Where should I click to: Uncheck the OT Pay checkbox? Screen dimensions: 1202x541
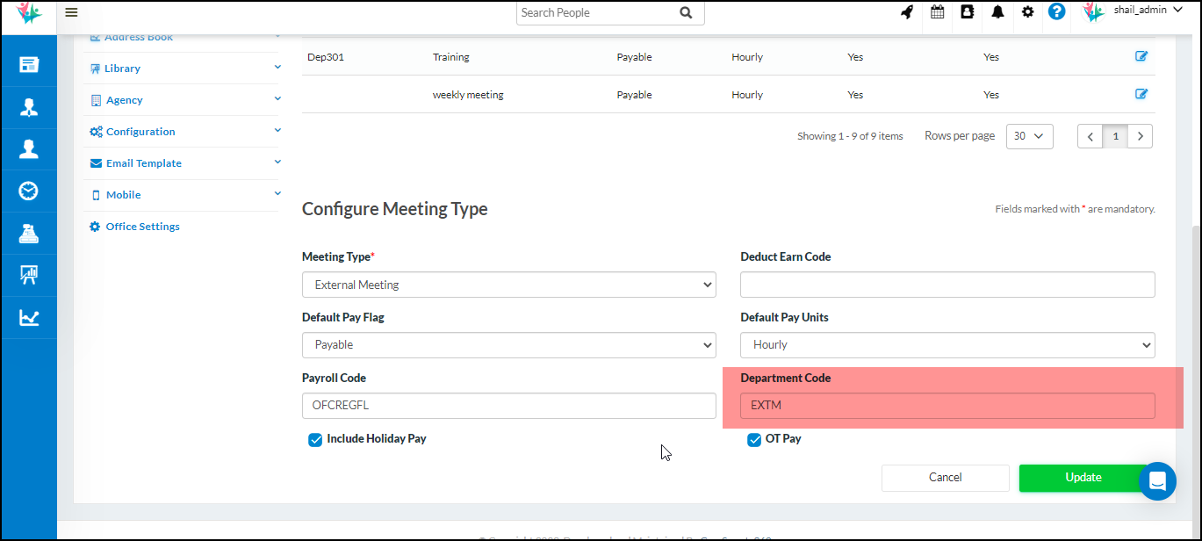tap(753, 440)
